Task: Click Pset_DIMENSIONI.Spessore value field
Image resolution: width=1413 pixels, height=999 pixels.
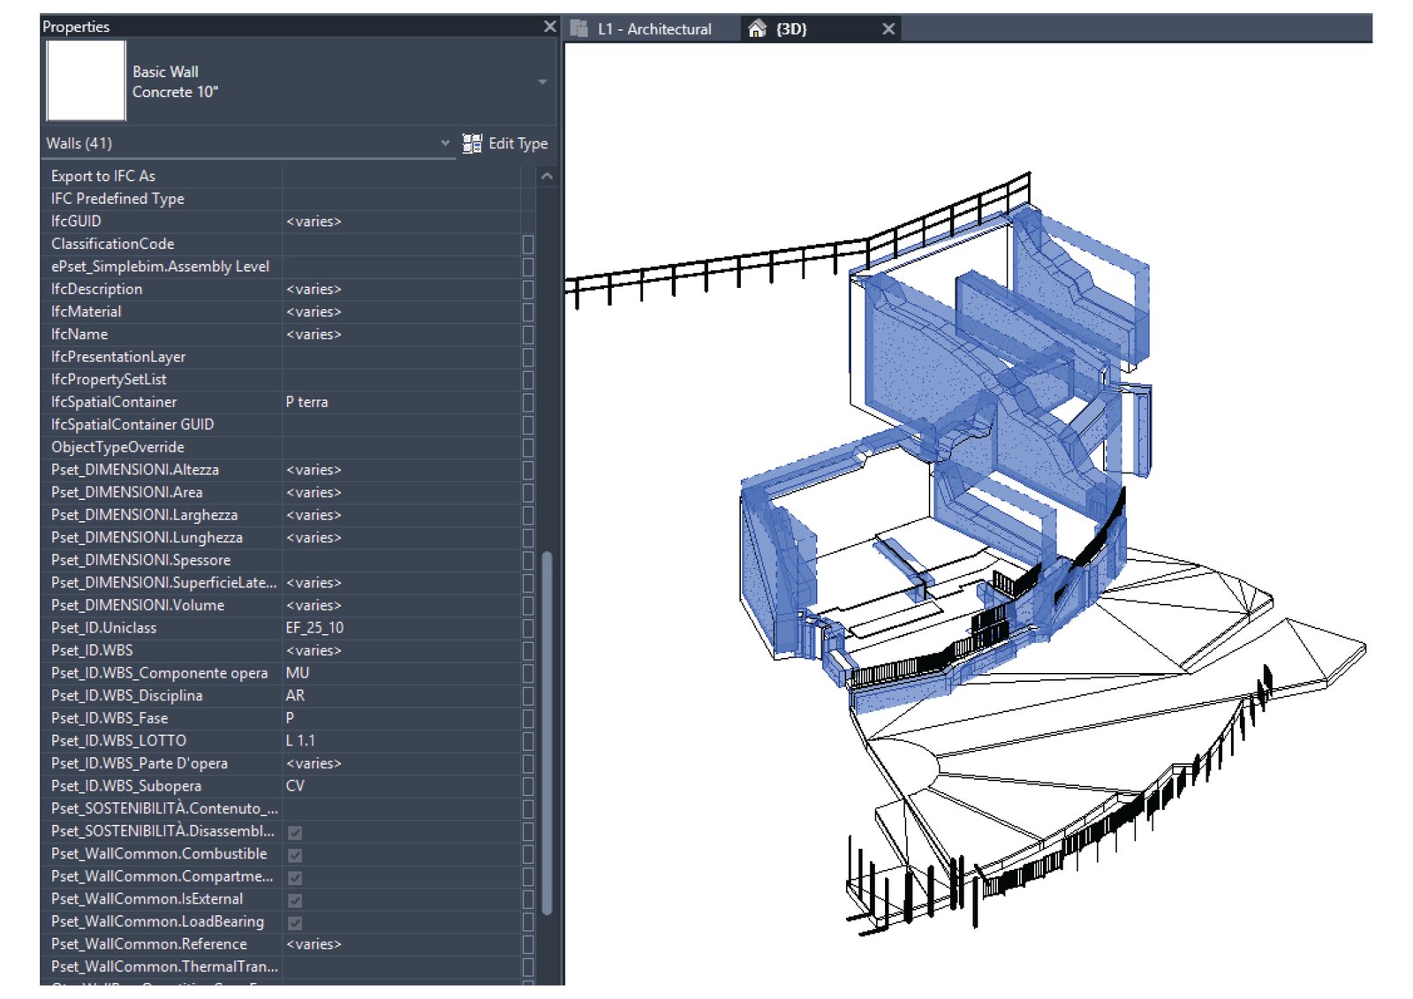Action: pos(401,560)
